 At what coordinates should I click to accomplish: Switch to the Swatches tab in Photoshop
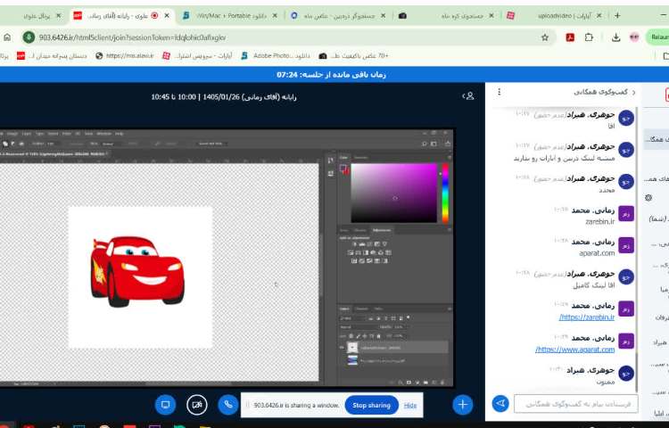361,158
